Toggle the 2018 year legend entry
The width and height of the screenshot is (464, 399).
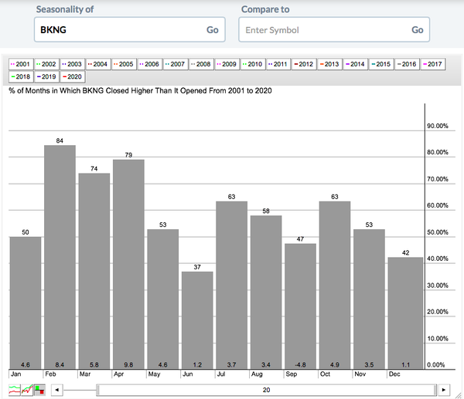[22, 76]
